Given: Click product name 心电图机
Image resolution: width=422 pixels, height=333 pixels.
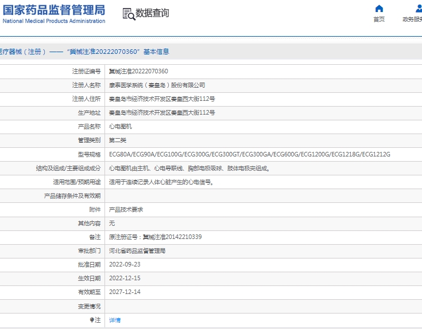Looking at the screenshot, I should coord(121,126).
